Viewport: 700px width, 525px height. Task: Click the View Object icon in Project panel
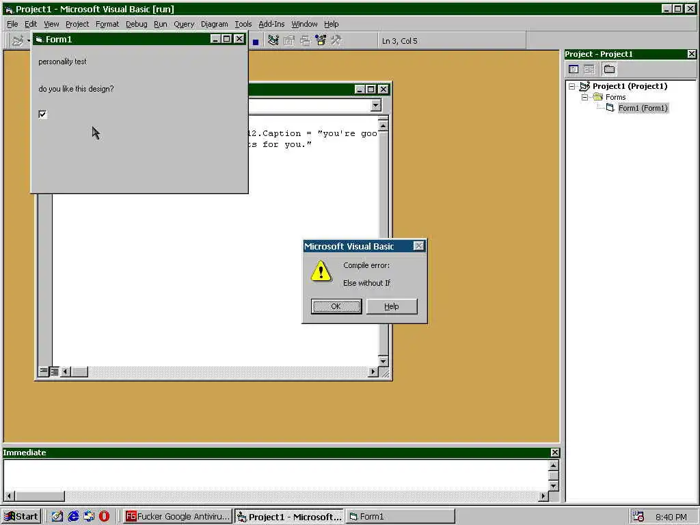tap(589, 69)
